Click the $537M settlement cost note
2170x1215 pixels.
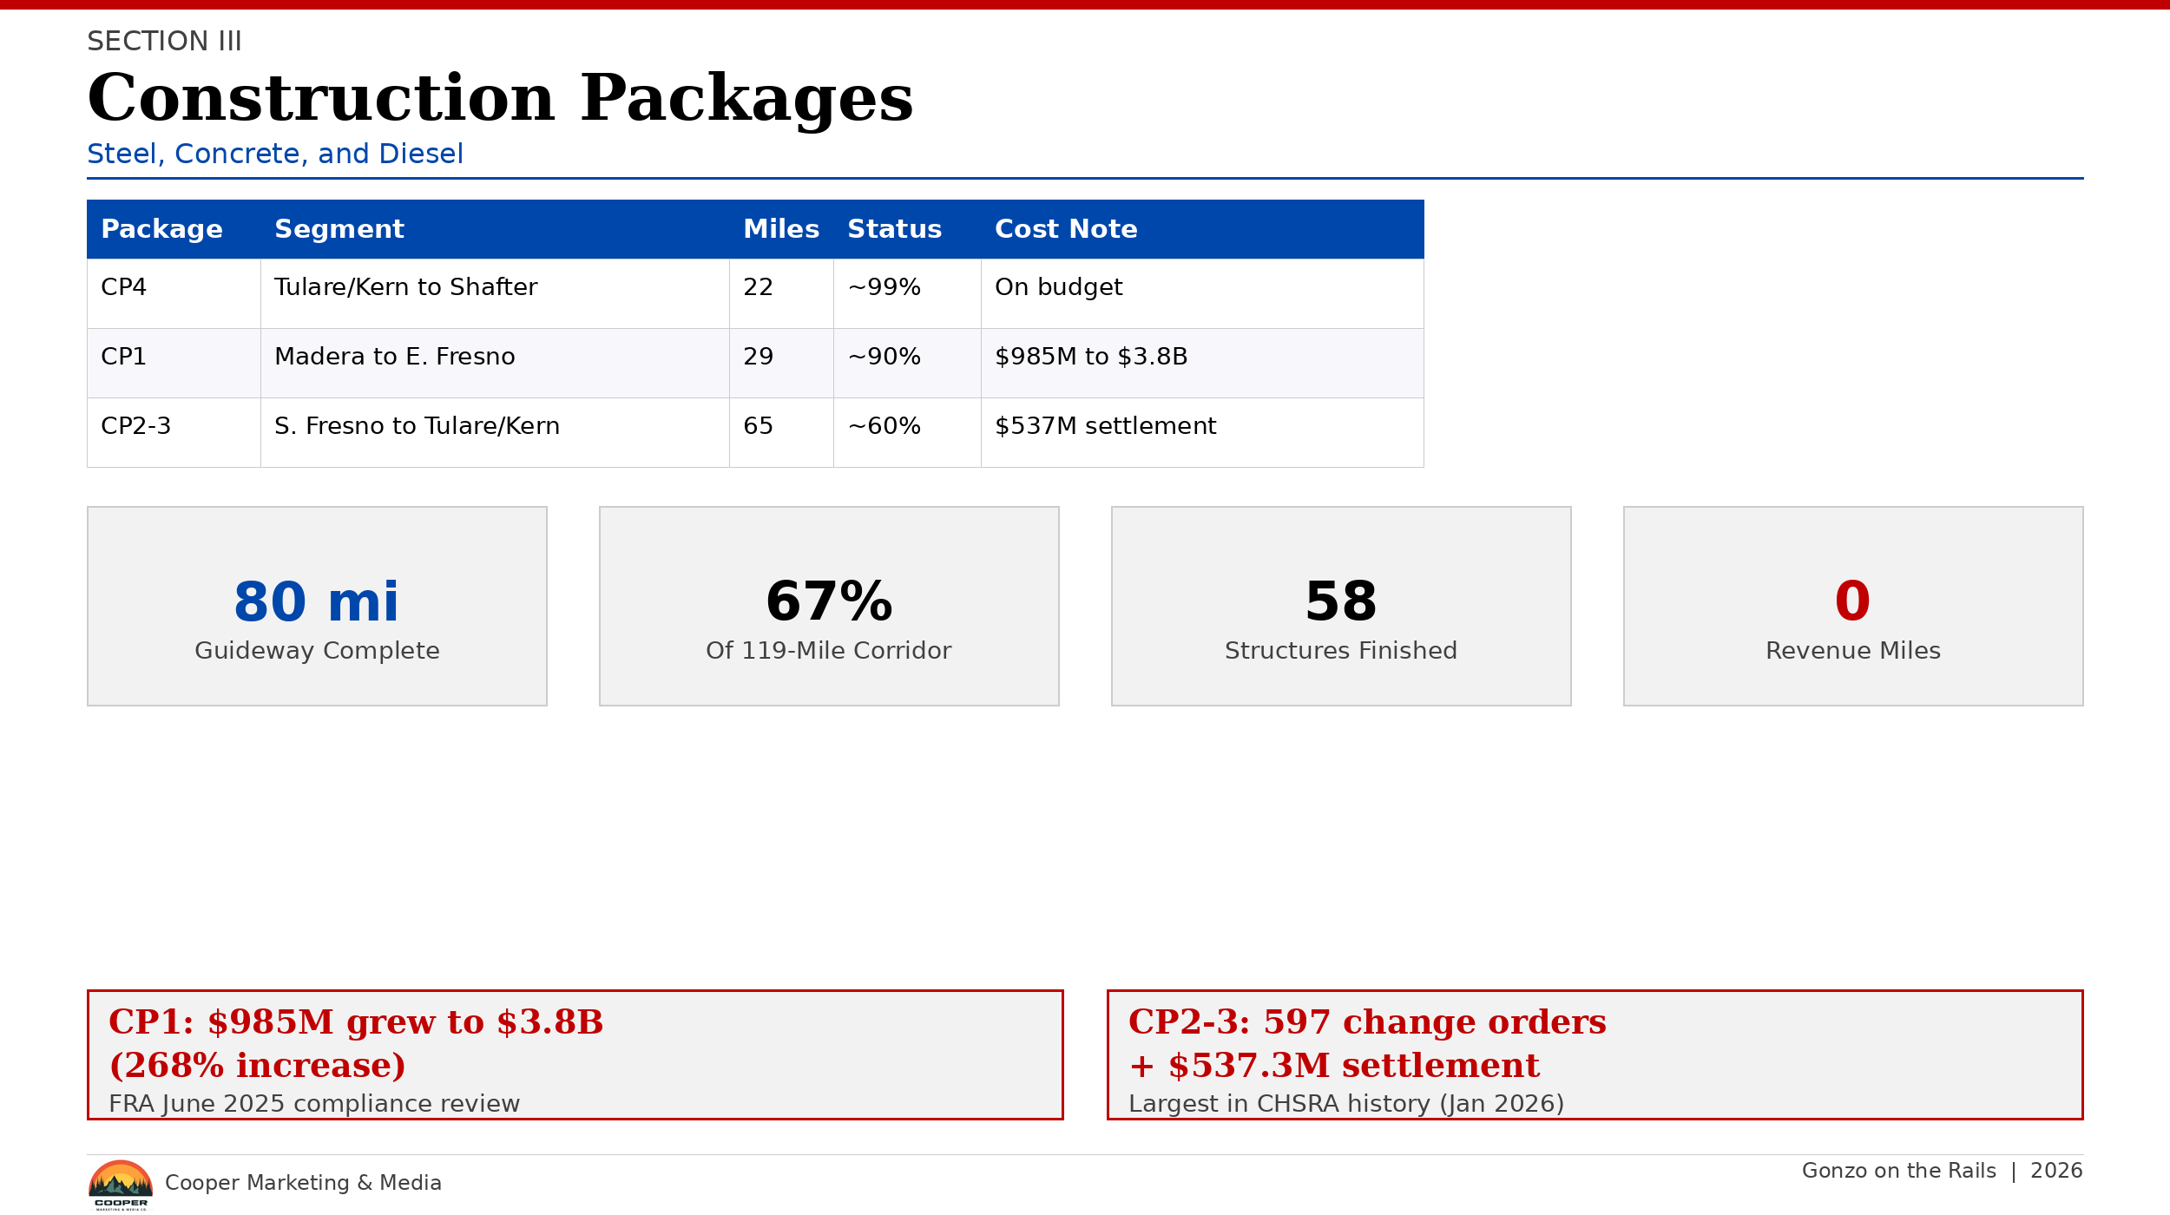(x=1105, y=426)
